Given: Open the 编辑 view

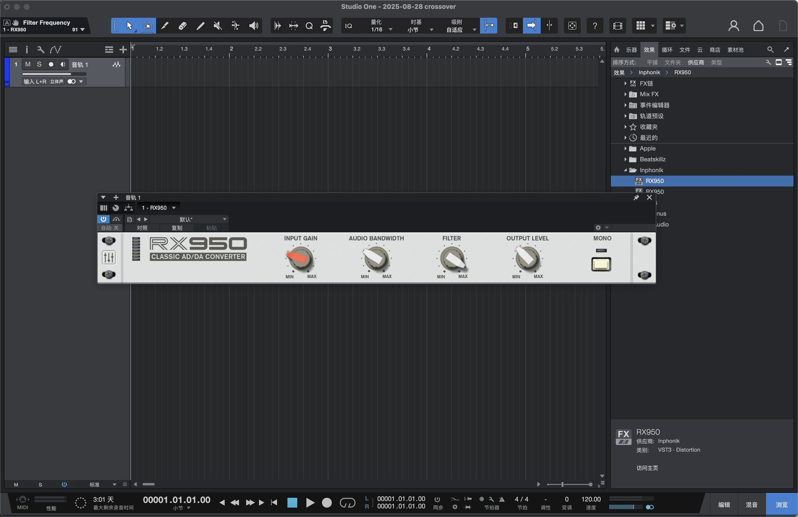Looking at the screenshot, I should click(x=724, y=505).
